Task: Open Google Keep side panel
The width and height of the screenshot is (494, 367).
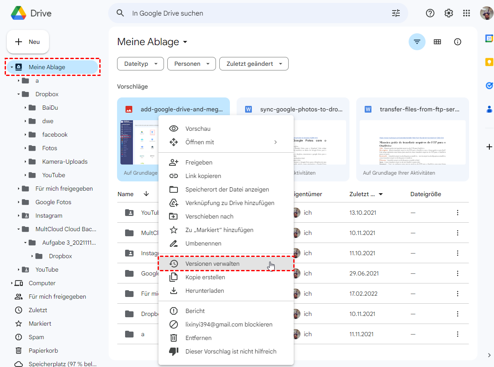Action: tap(489, 62)
